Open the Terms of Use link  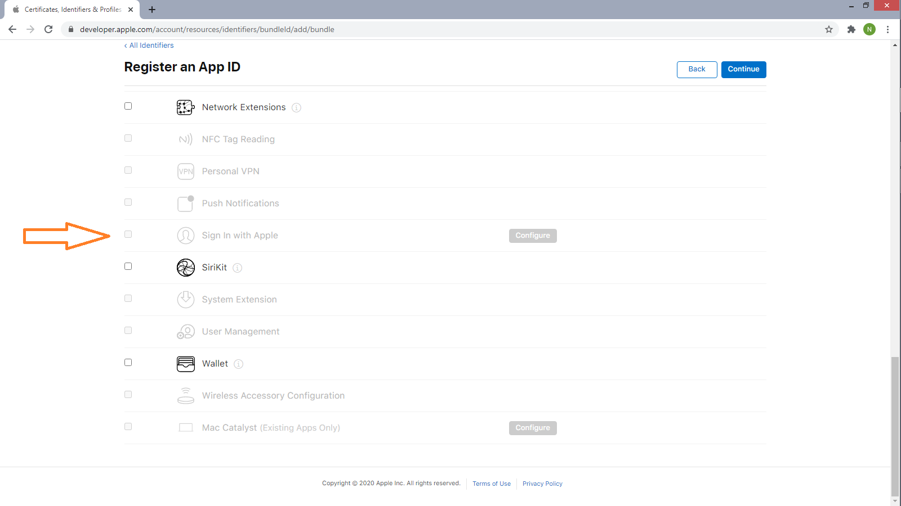(x=492, y=484)
